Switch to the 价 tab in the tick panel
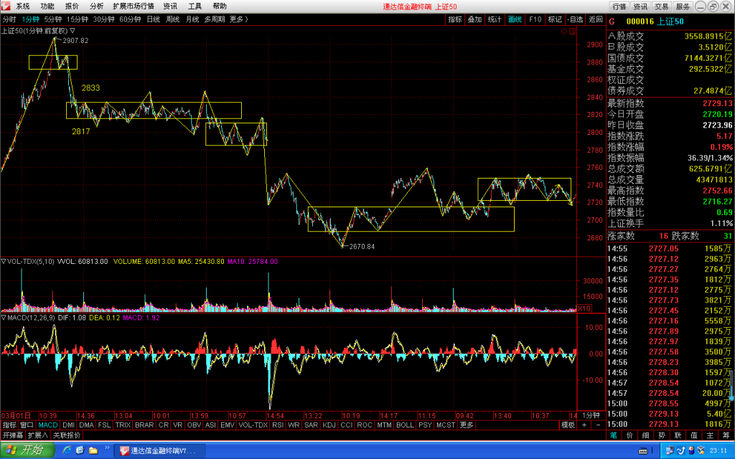 [629, 435]
